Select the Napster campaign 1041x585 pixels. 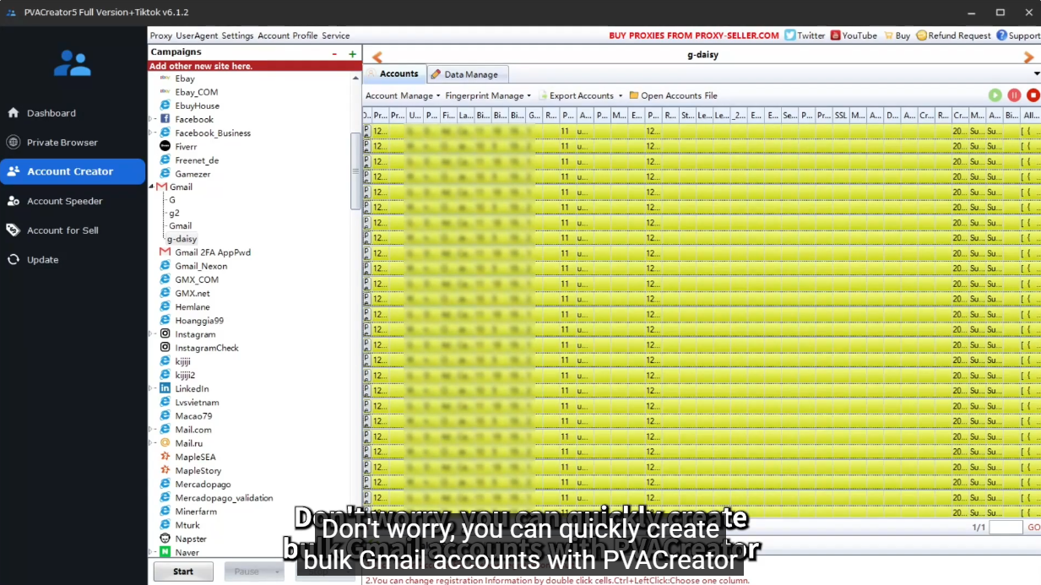191,539
